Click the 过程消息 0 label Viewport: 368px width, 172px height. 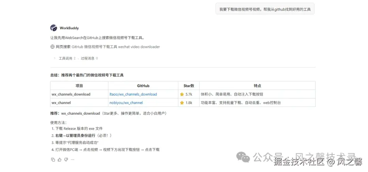click(89, 58)
